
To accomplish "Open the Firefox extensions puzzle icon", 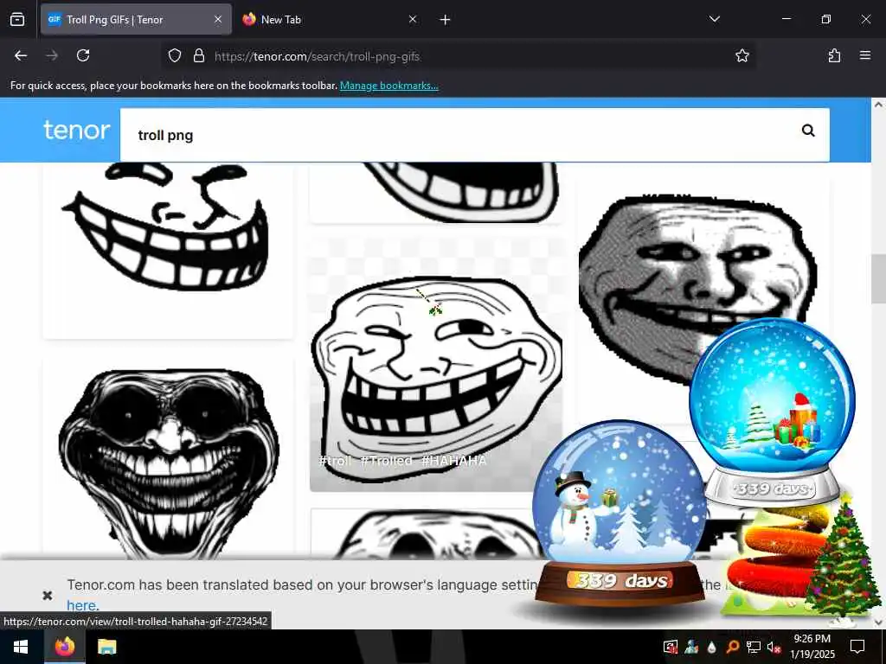I will click(x=834, y=55).
